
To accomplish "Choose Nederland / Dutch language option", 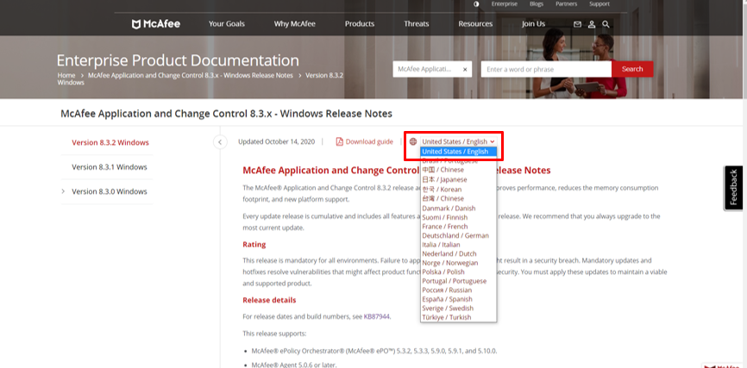I will [458, 253].
